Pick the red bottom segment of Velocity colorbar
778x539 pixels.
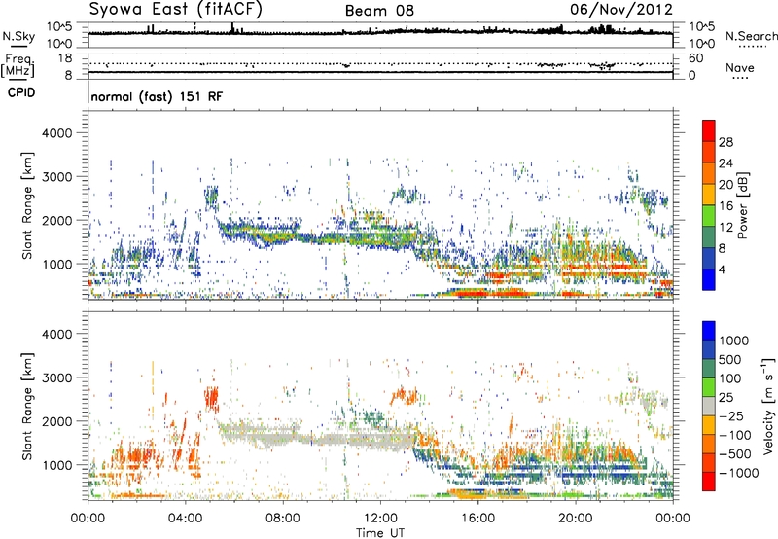click(x=709, y=482)
